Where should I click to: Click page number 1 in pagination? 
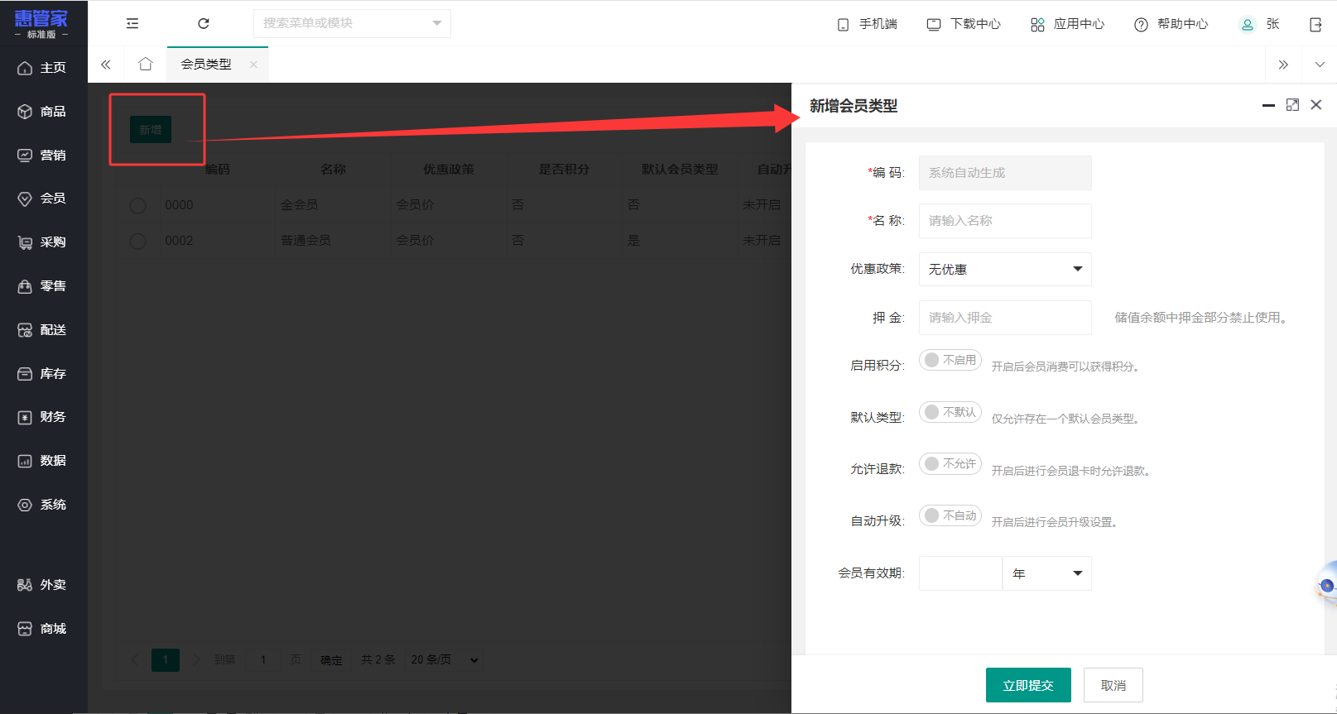pos(166,659)
